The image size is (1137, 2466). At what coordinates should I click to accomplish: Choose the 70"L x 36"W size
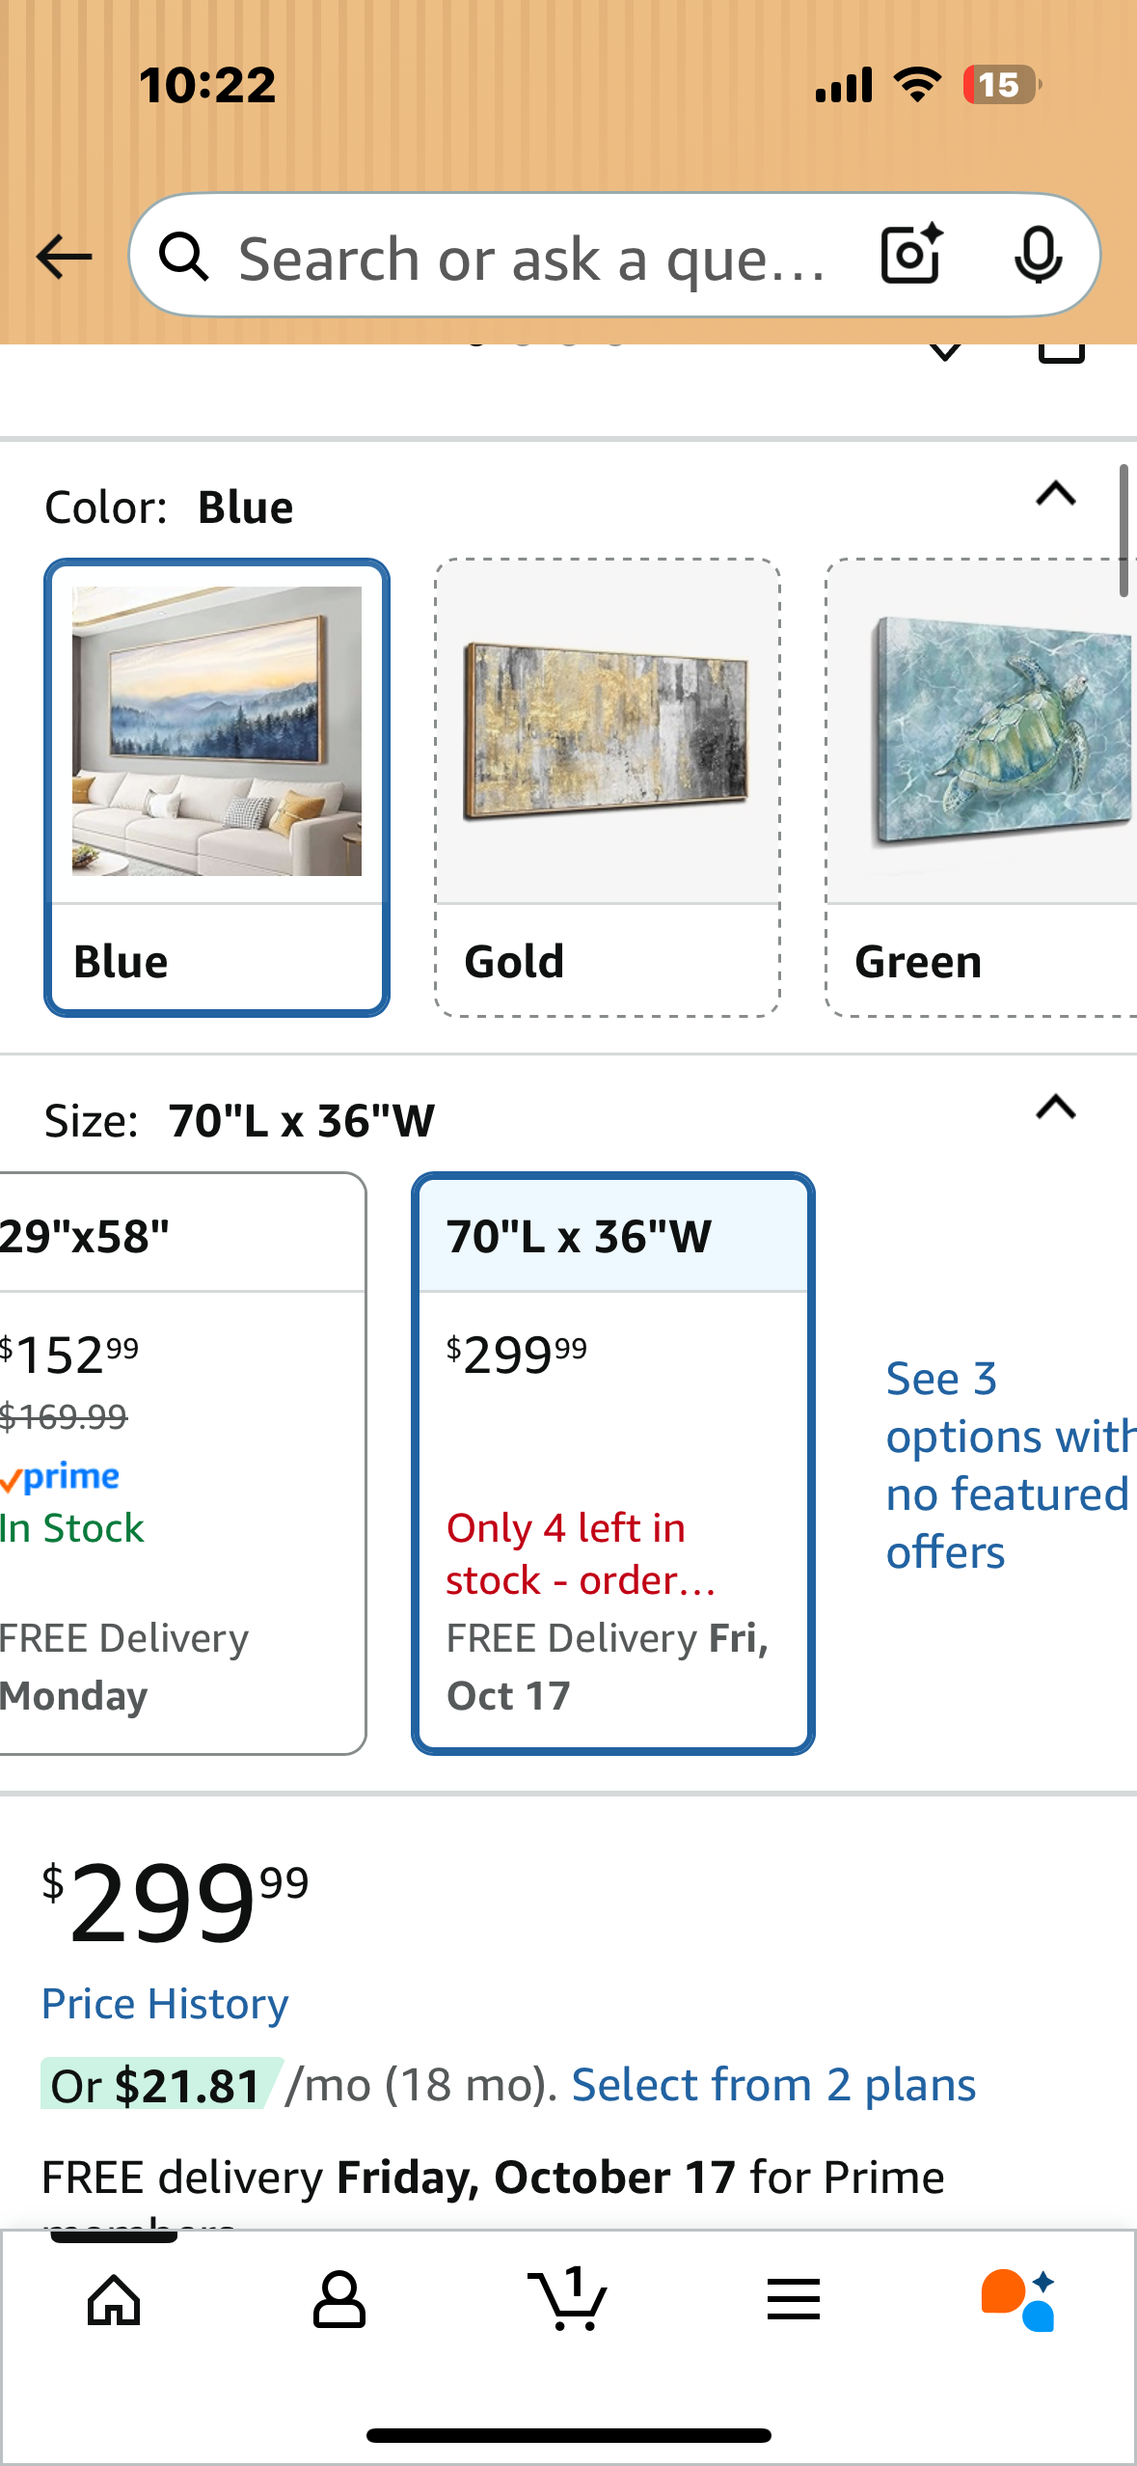coord(613,1462)
